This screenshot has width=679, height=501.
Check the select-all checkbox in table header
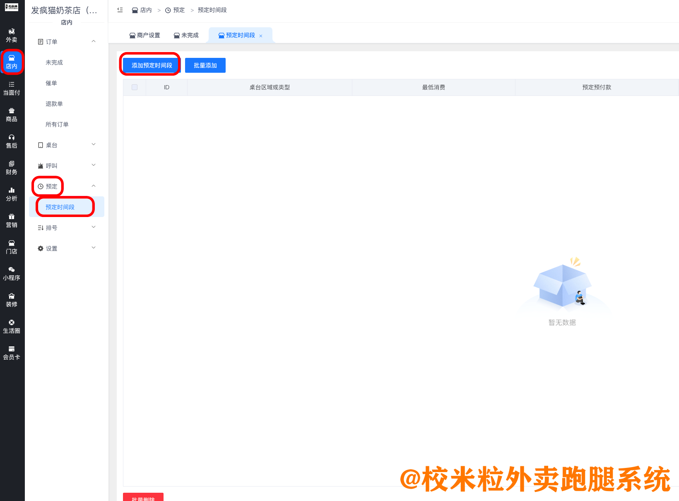click(x=134, y=87)
